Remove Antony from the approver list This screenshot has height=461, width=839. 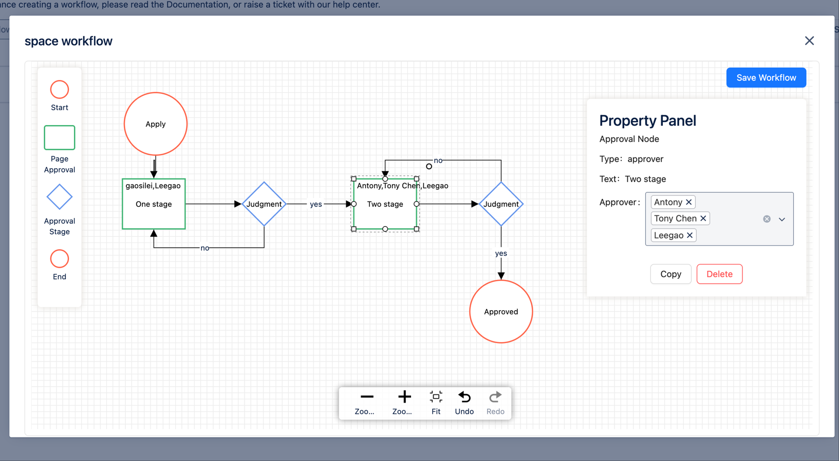point(689,202)
